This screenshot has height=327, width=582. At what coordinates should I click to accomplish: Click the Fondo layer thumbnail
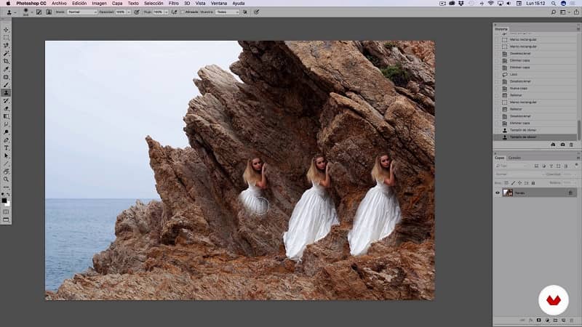(x=508, y=193)
